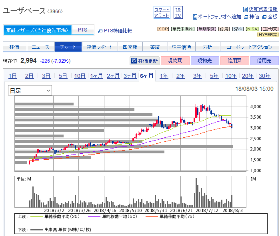Select the 1年 chart period
280x236 pixels.
click(x=164, y=76)
